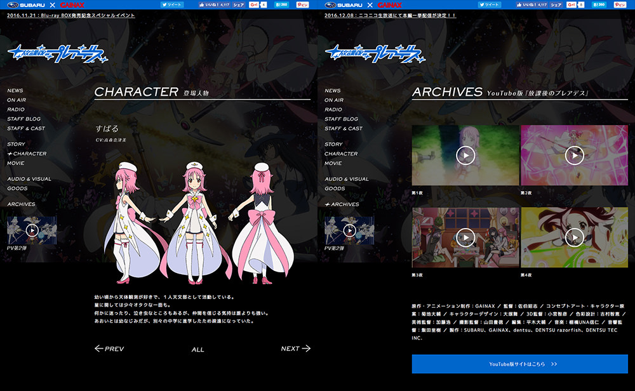The width and height of the screenshot is (635, 391).
Task: Select AUDIO & VISUAL in the Archives page menu
Action: (x=347, y=179)
